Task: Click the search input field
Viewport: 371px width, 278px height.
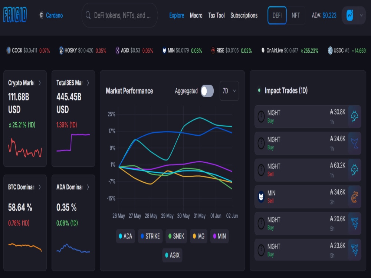Action: (x=120, y=15)
